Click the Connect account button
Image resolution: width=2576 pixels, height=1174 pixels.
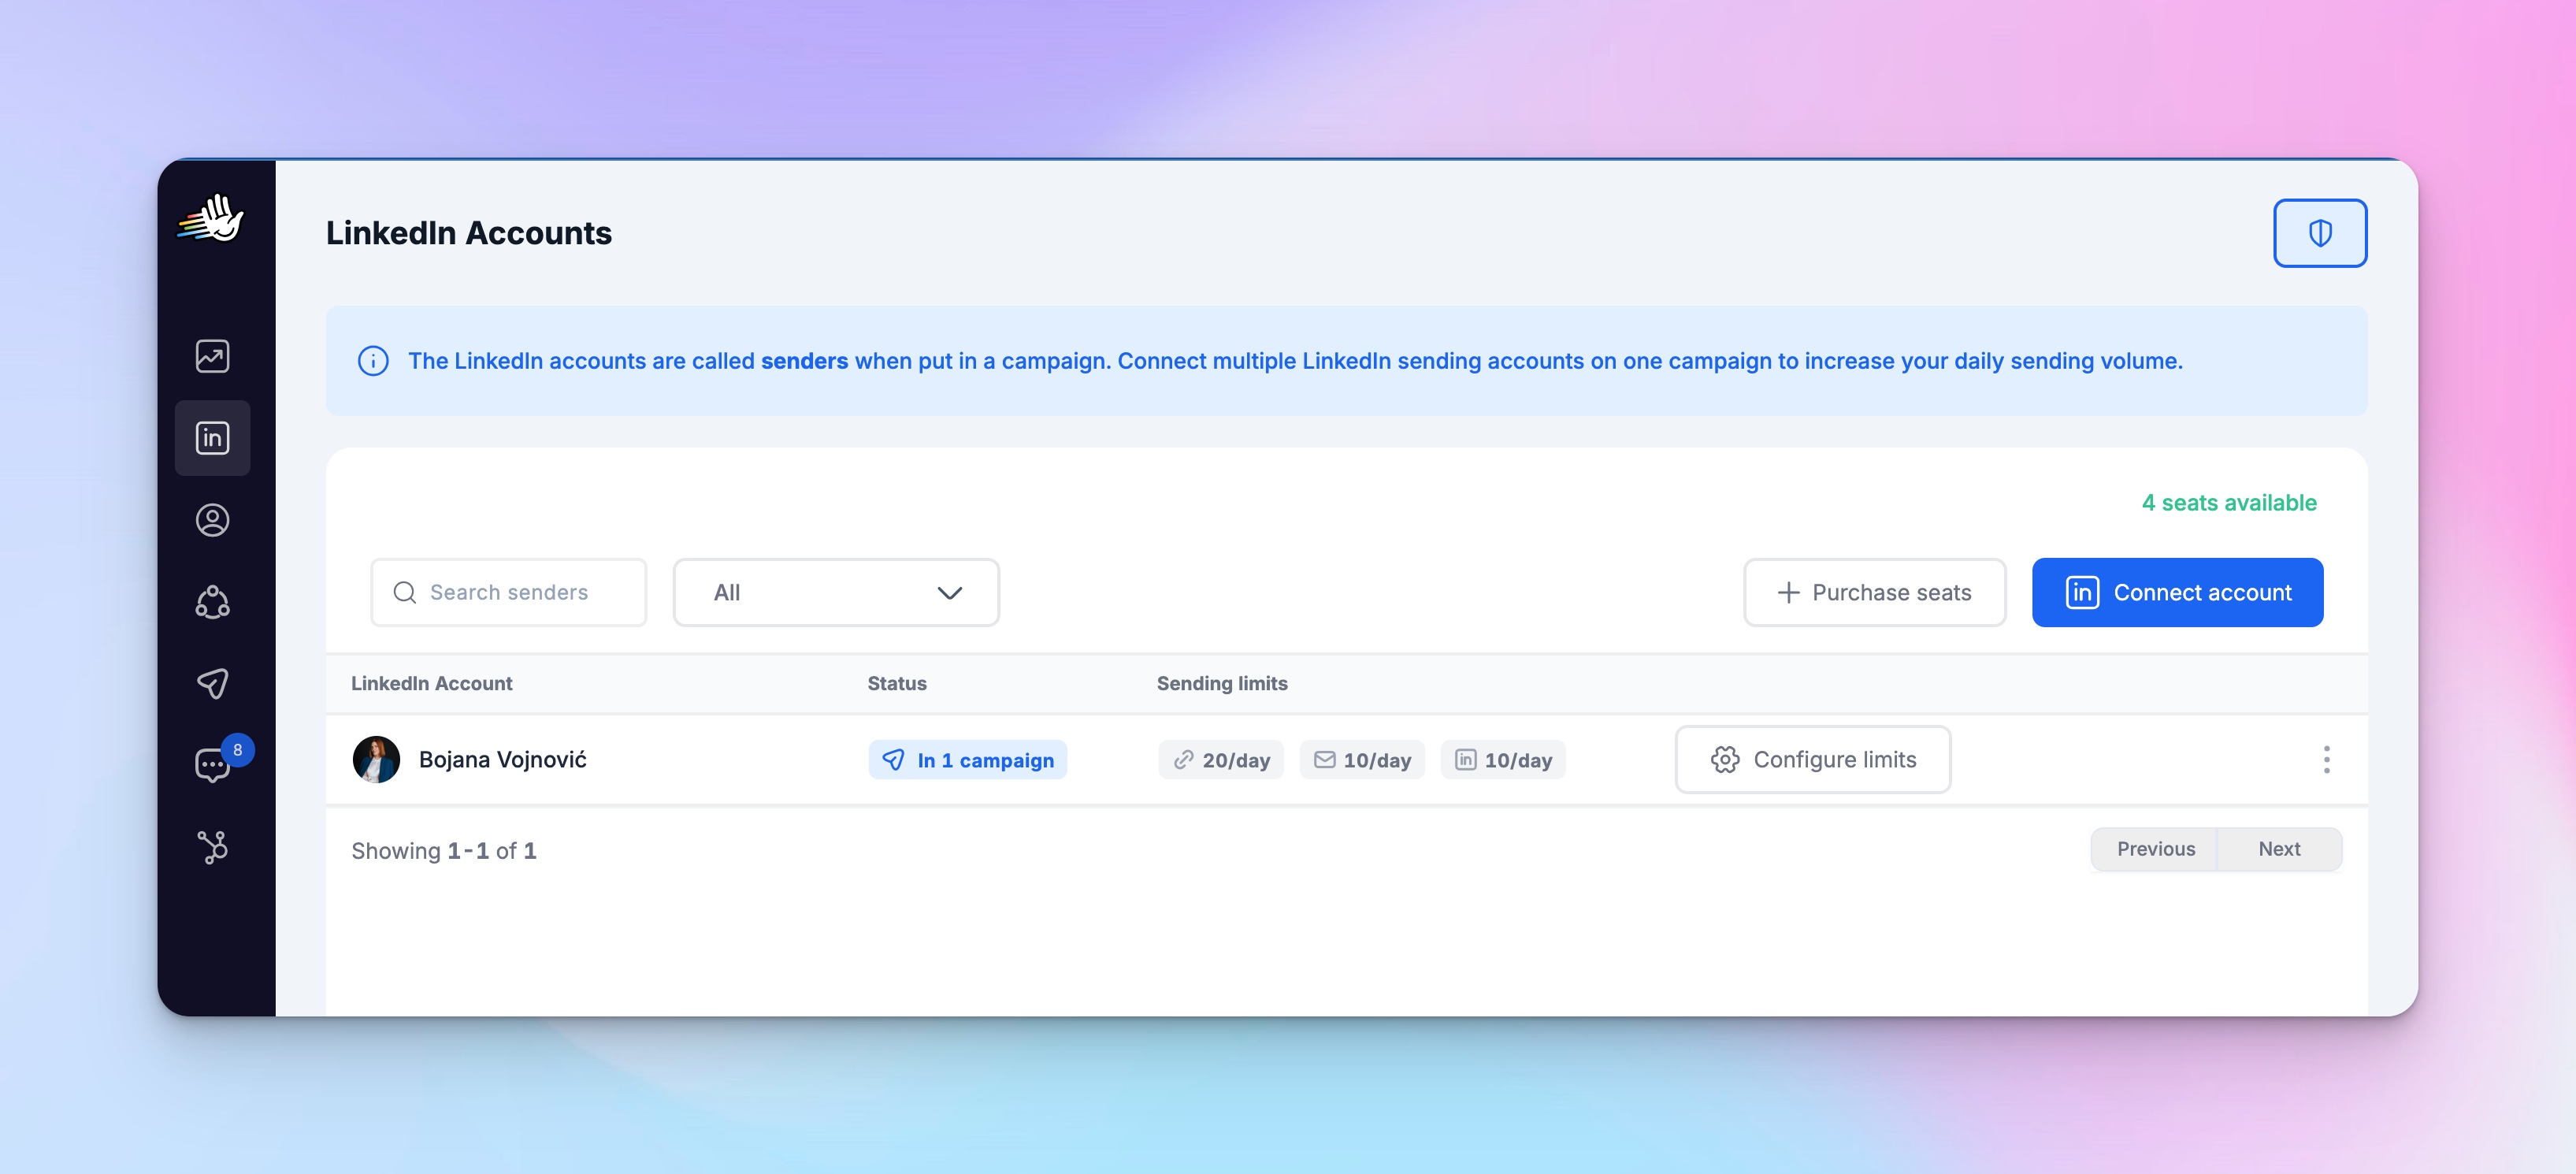tap(2177, 593)
